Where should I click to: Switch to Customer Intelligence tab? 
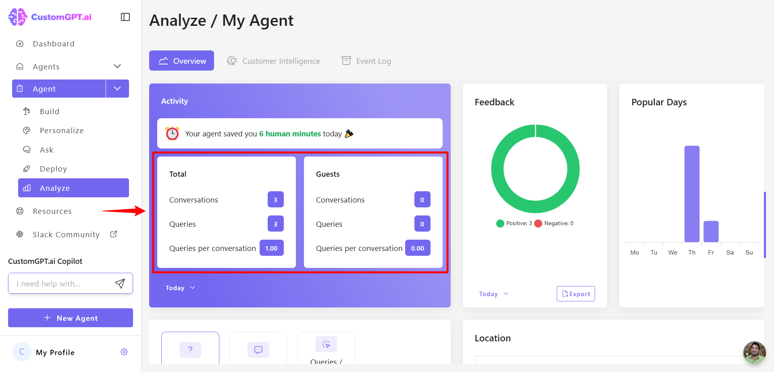[x=273, y=61]
